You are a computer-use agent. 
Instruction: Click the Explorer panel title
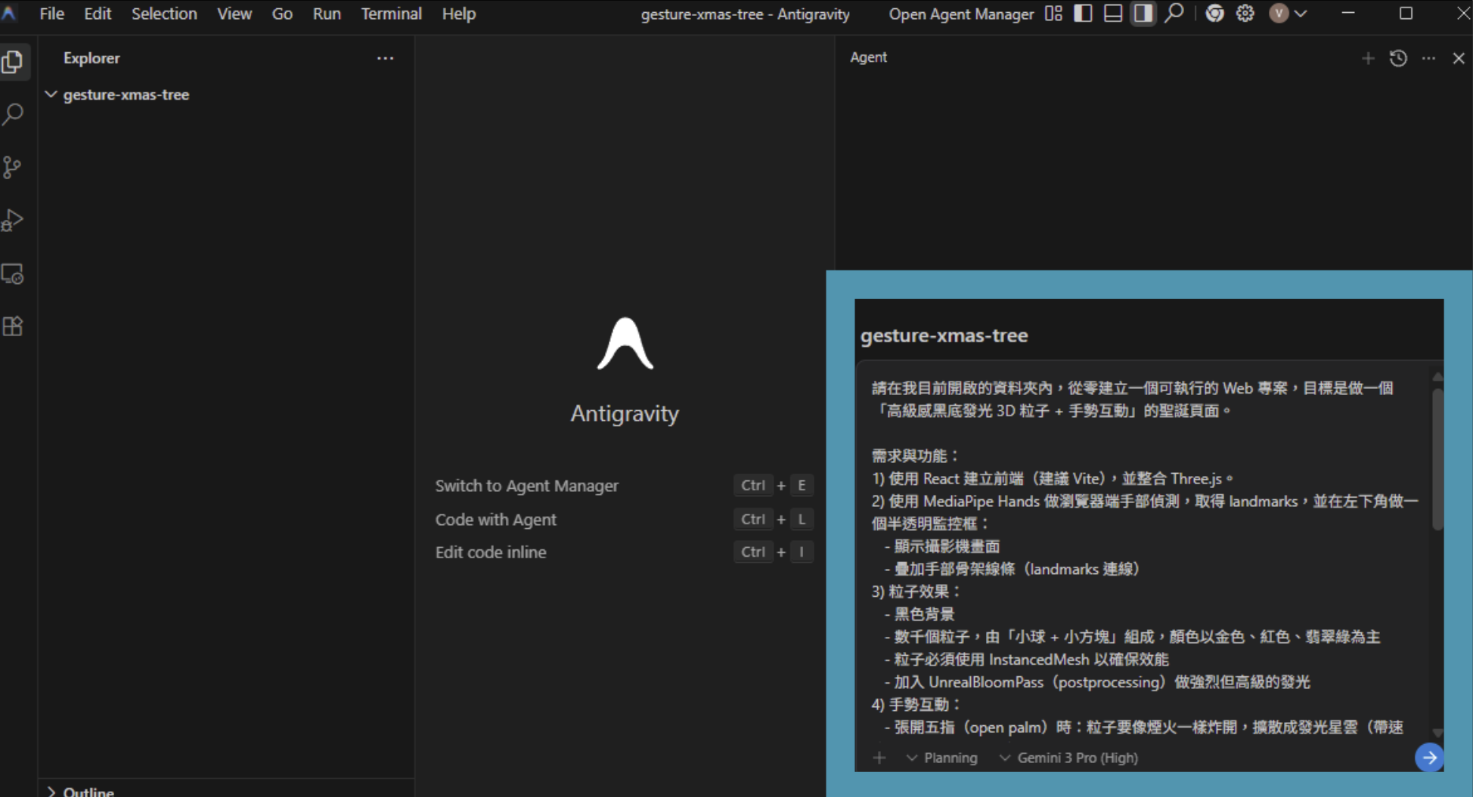click(x=91, y=58)
